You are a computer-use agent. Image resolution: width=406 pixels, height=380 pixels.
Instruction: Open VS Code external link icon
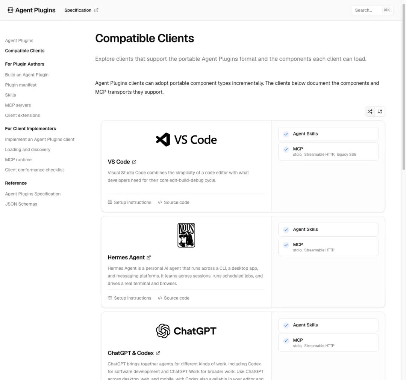(134, 162)
